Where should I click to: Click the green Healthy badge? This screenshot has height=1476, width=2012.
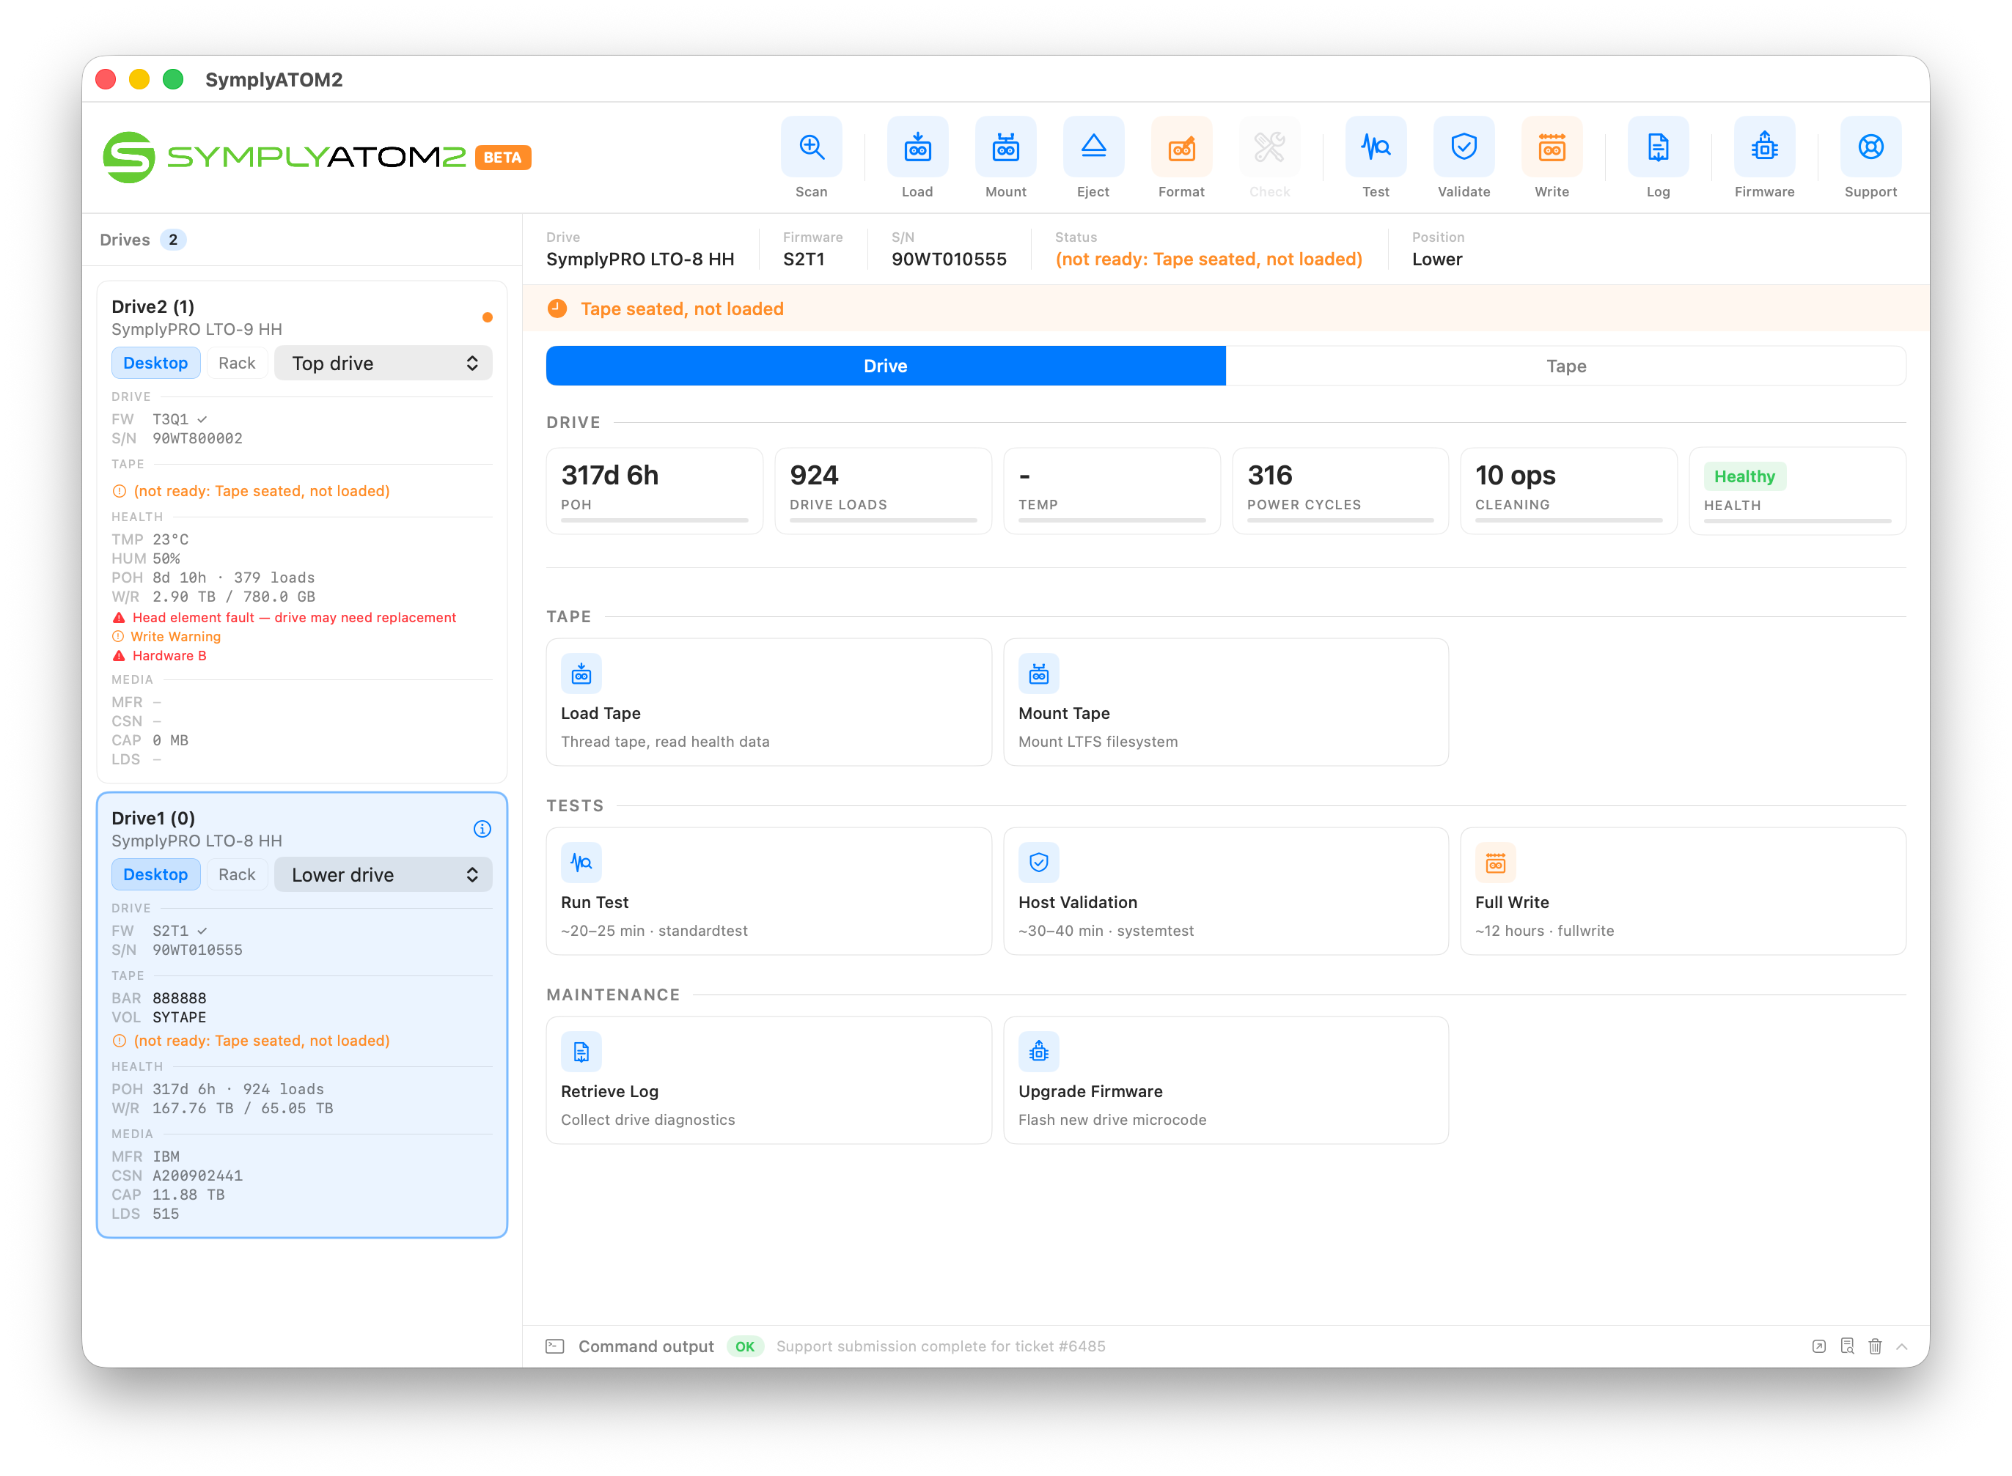(1745, 476)
